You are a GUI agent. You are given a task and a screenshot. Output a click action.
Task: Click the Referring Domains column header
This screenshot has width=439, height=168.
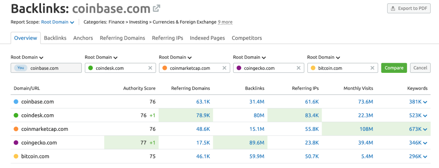[191, 88]
